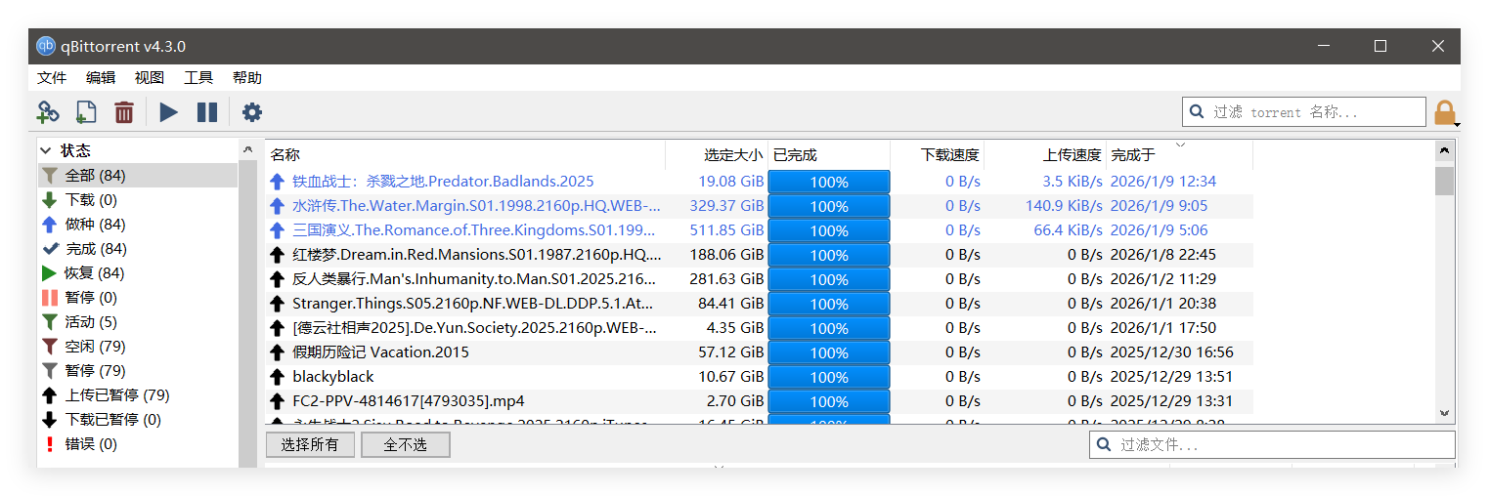1489x496 pixels.
Task: Click the 140.9 KiB/s upload speed cell
Action: click(x=1064, y=206)
